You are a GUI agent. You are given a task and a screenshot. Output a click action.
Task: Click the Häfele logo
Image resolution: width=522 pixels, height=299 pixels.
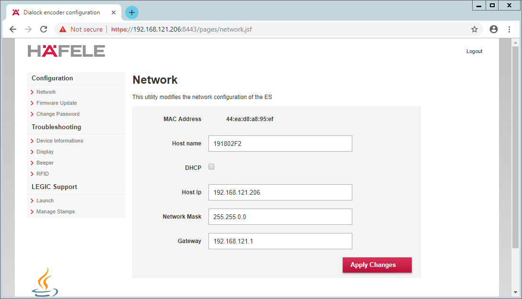(x=66, y=51)
